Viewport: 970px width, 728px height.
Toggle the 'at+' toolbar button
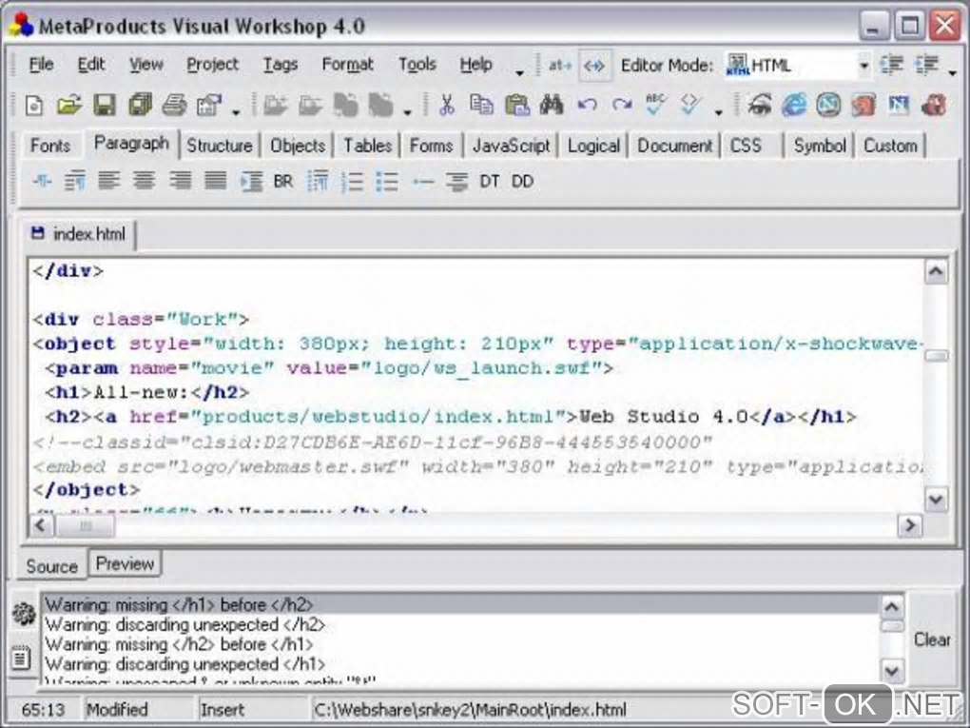pos(559,65)
